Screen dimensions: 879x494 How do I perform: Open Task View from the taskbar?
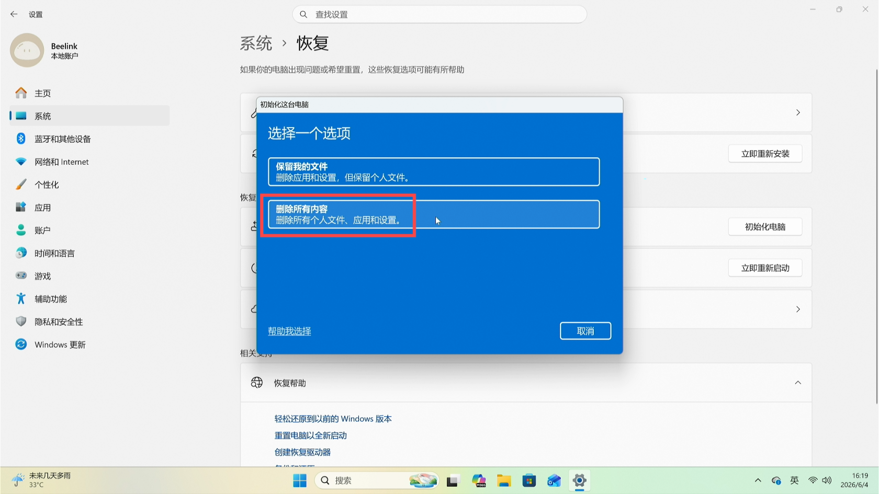click(453, 480)
